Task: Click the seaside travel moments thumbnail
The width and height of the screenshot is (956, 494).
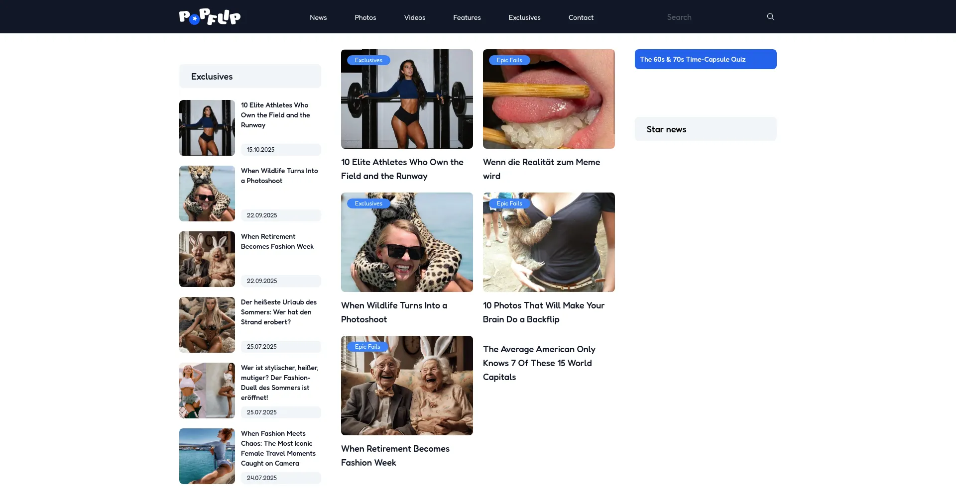Action: pos(207,456)
